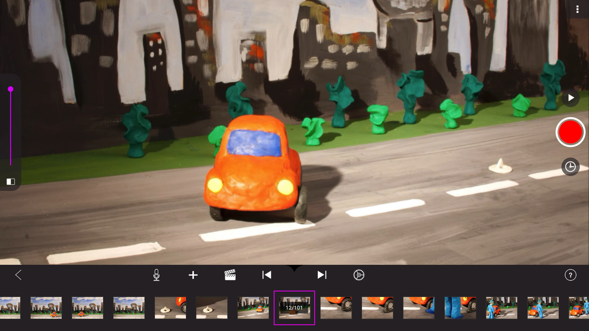This screenshot has width=589, height=331.
Task: Select the microphone audio recording tool
Action: click(156, 275)
